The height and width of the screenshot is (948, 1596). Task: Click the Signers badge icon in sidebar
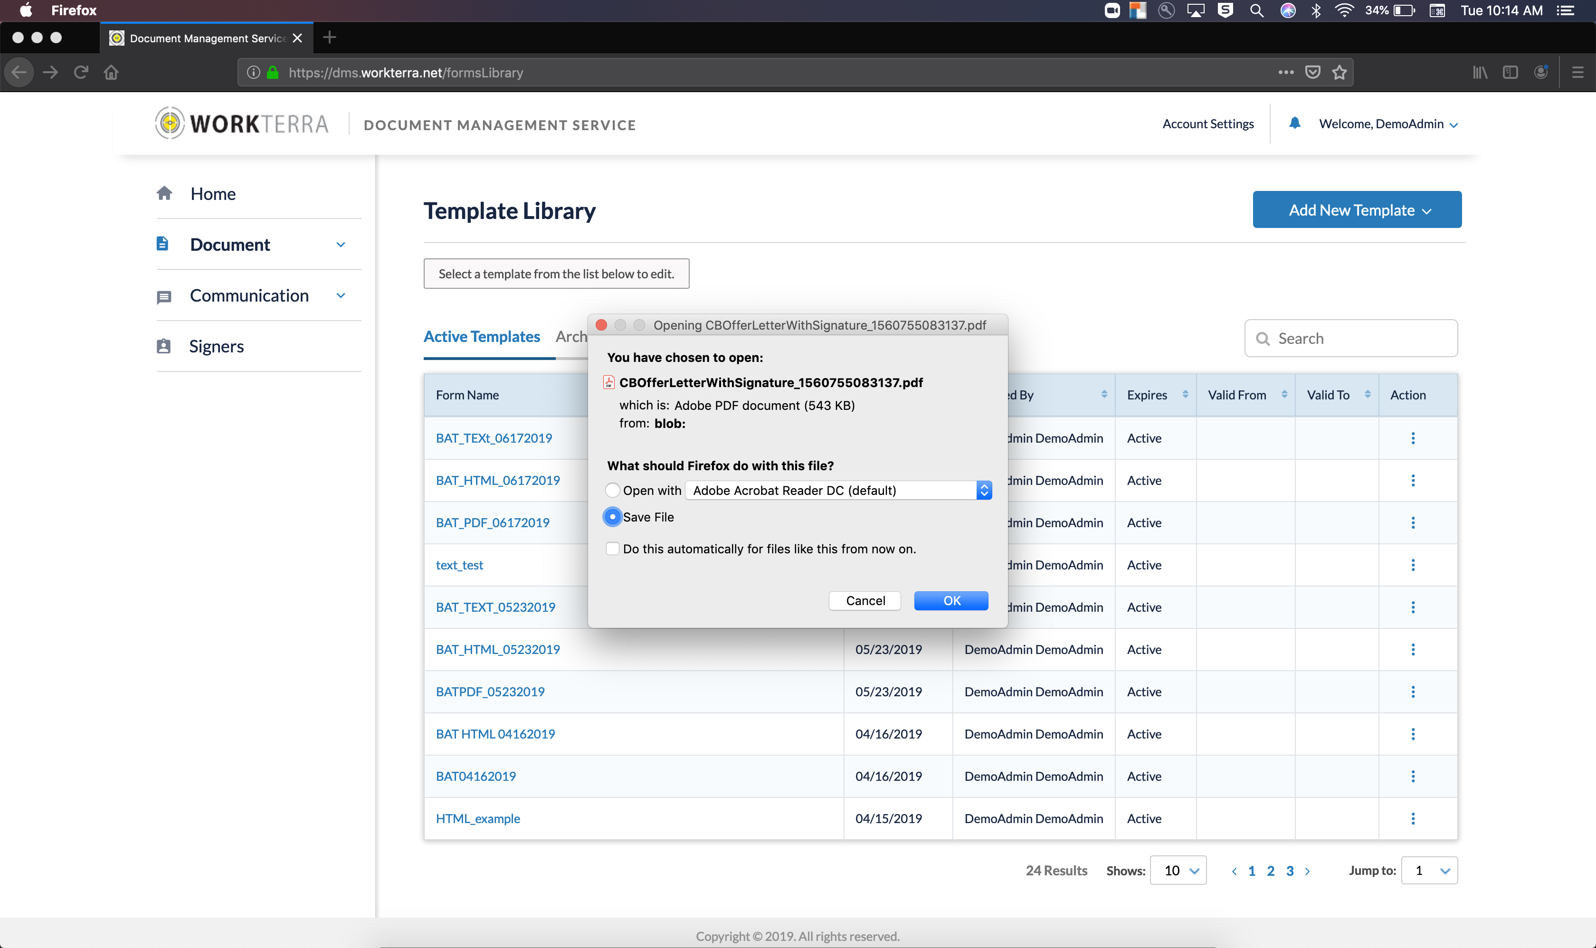pos(163,346)
